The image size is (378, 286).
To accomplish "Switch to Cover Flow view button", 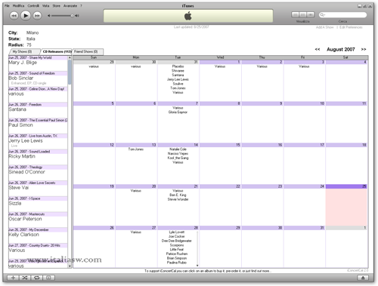I will click(x=311, y=15).
